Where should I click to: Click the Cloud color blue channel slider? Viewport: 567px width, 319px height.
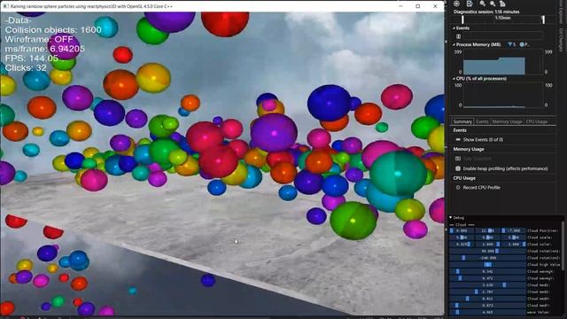(x=514, y=245)
